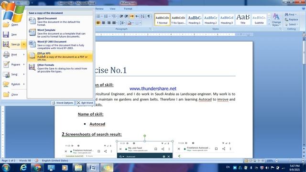This screenshot has width=306, height=172.
Task: Choose Word 97-2003 Document option
Action: pos(60,45)
